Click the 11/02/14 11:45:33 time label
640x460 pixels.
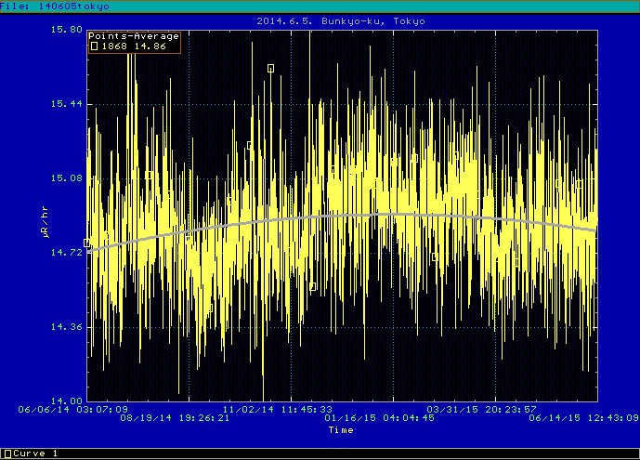pos(279,408)
